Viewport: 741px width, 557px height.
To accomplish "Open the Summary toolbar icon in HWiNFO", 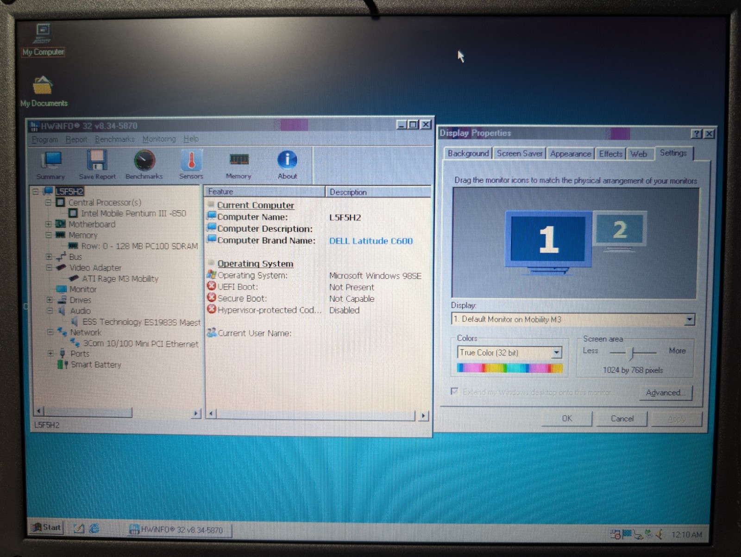I will pos(51,165).
